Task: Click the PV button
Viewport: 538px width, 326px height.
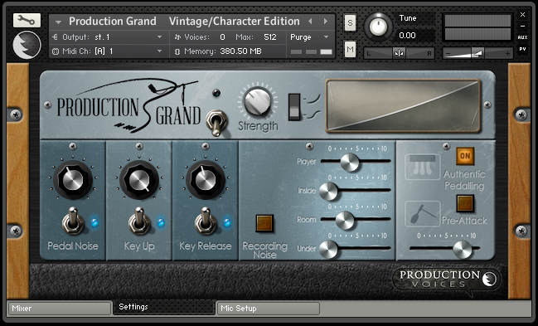Action: (x=522, y=49)
